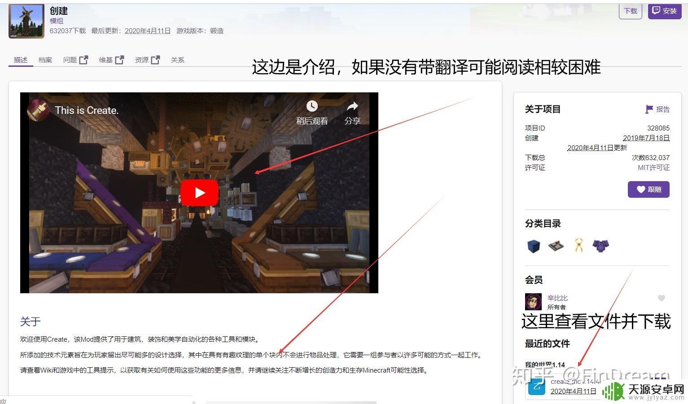Screen dimensions: 688x404
Task: Click the 创建 project title
Action: (59, 10)
